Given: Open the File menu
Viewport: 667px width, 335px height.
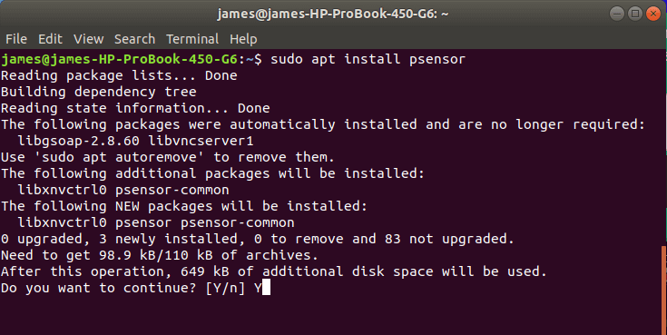Looking at the screenshot, I should point(16,39).
